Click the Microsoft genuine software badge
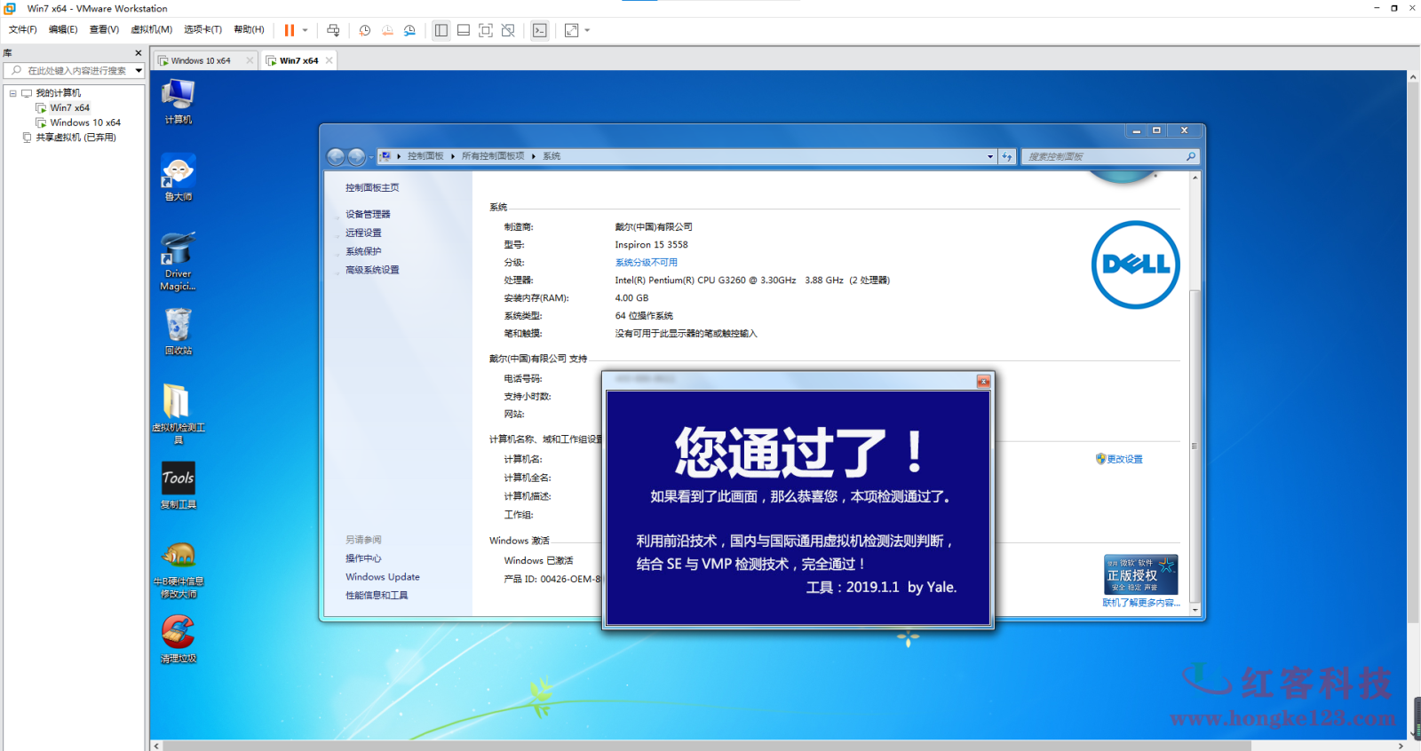 coord(1141,574)
